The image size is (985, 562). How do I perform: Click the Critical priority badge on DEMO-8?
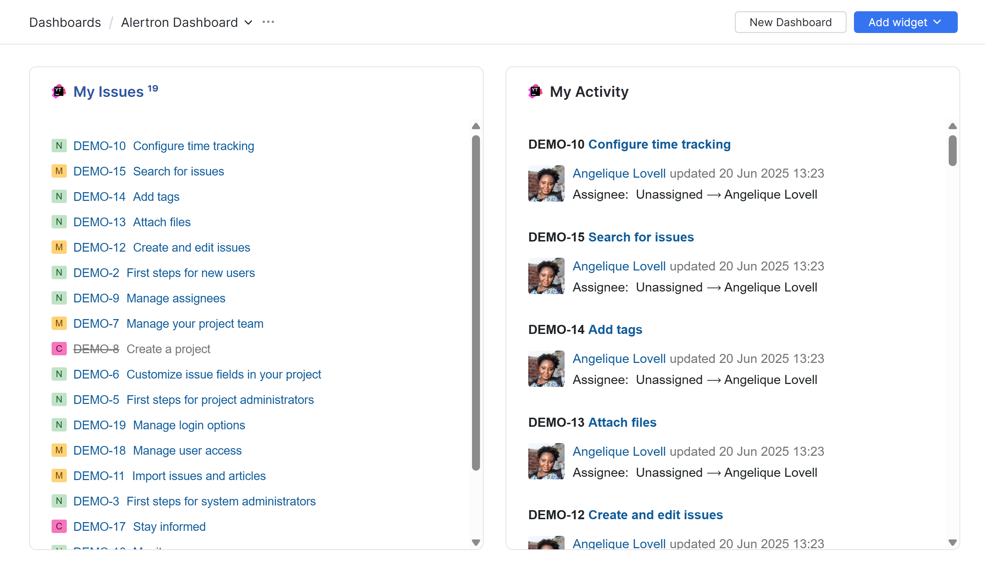point(59,348)
